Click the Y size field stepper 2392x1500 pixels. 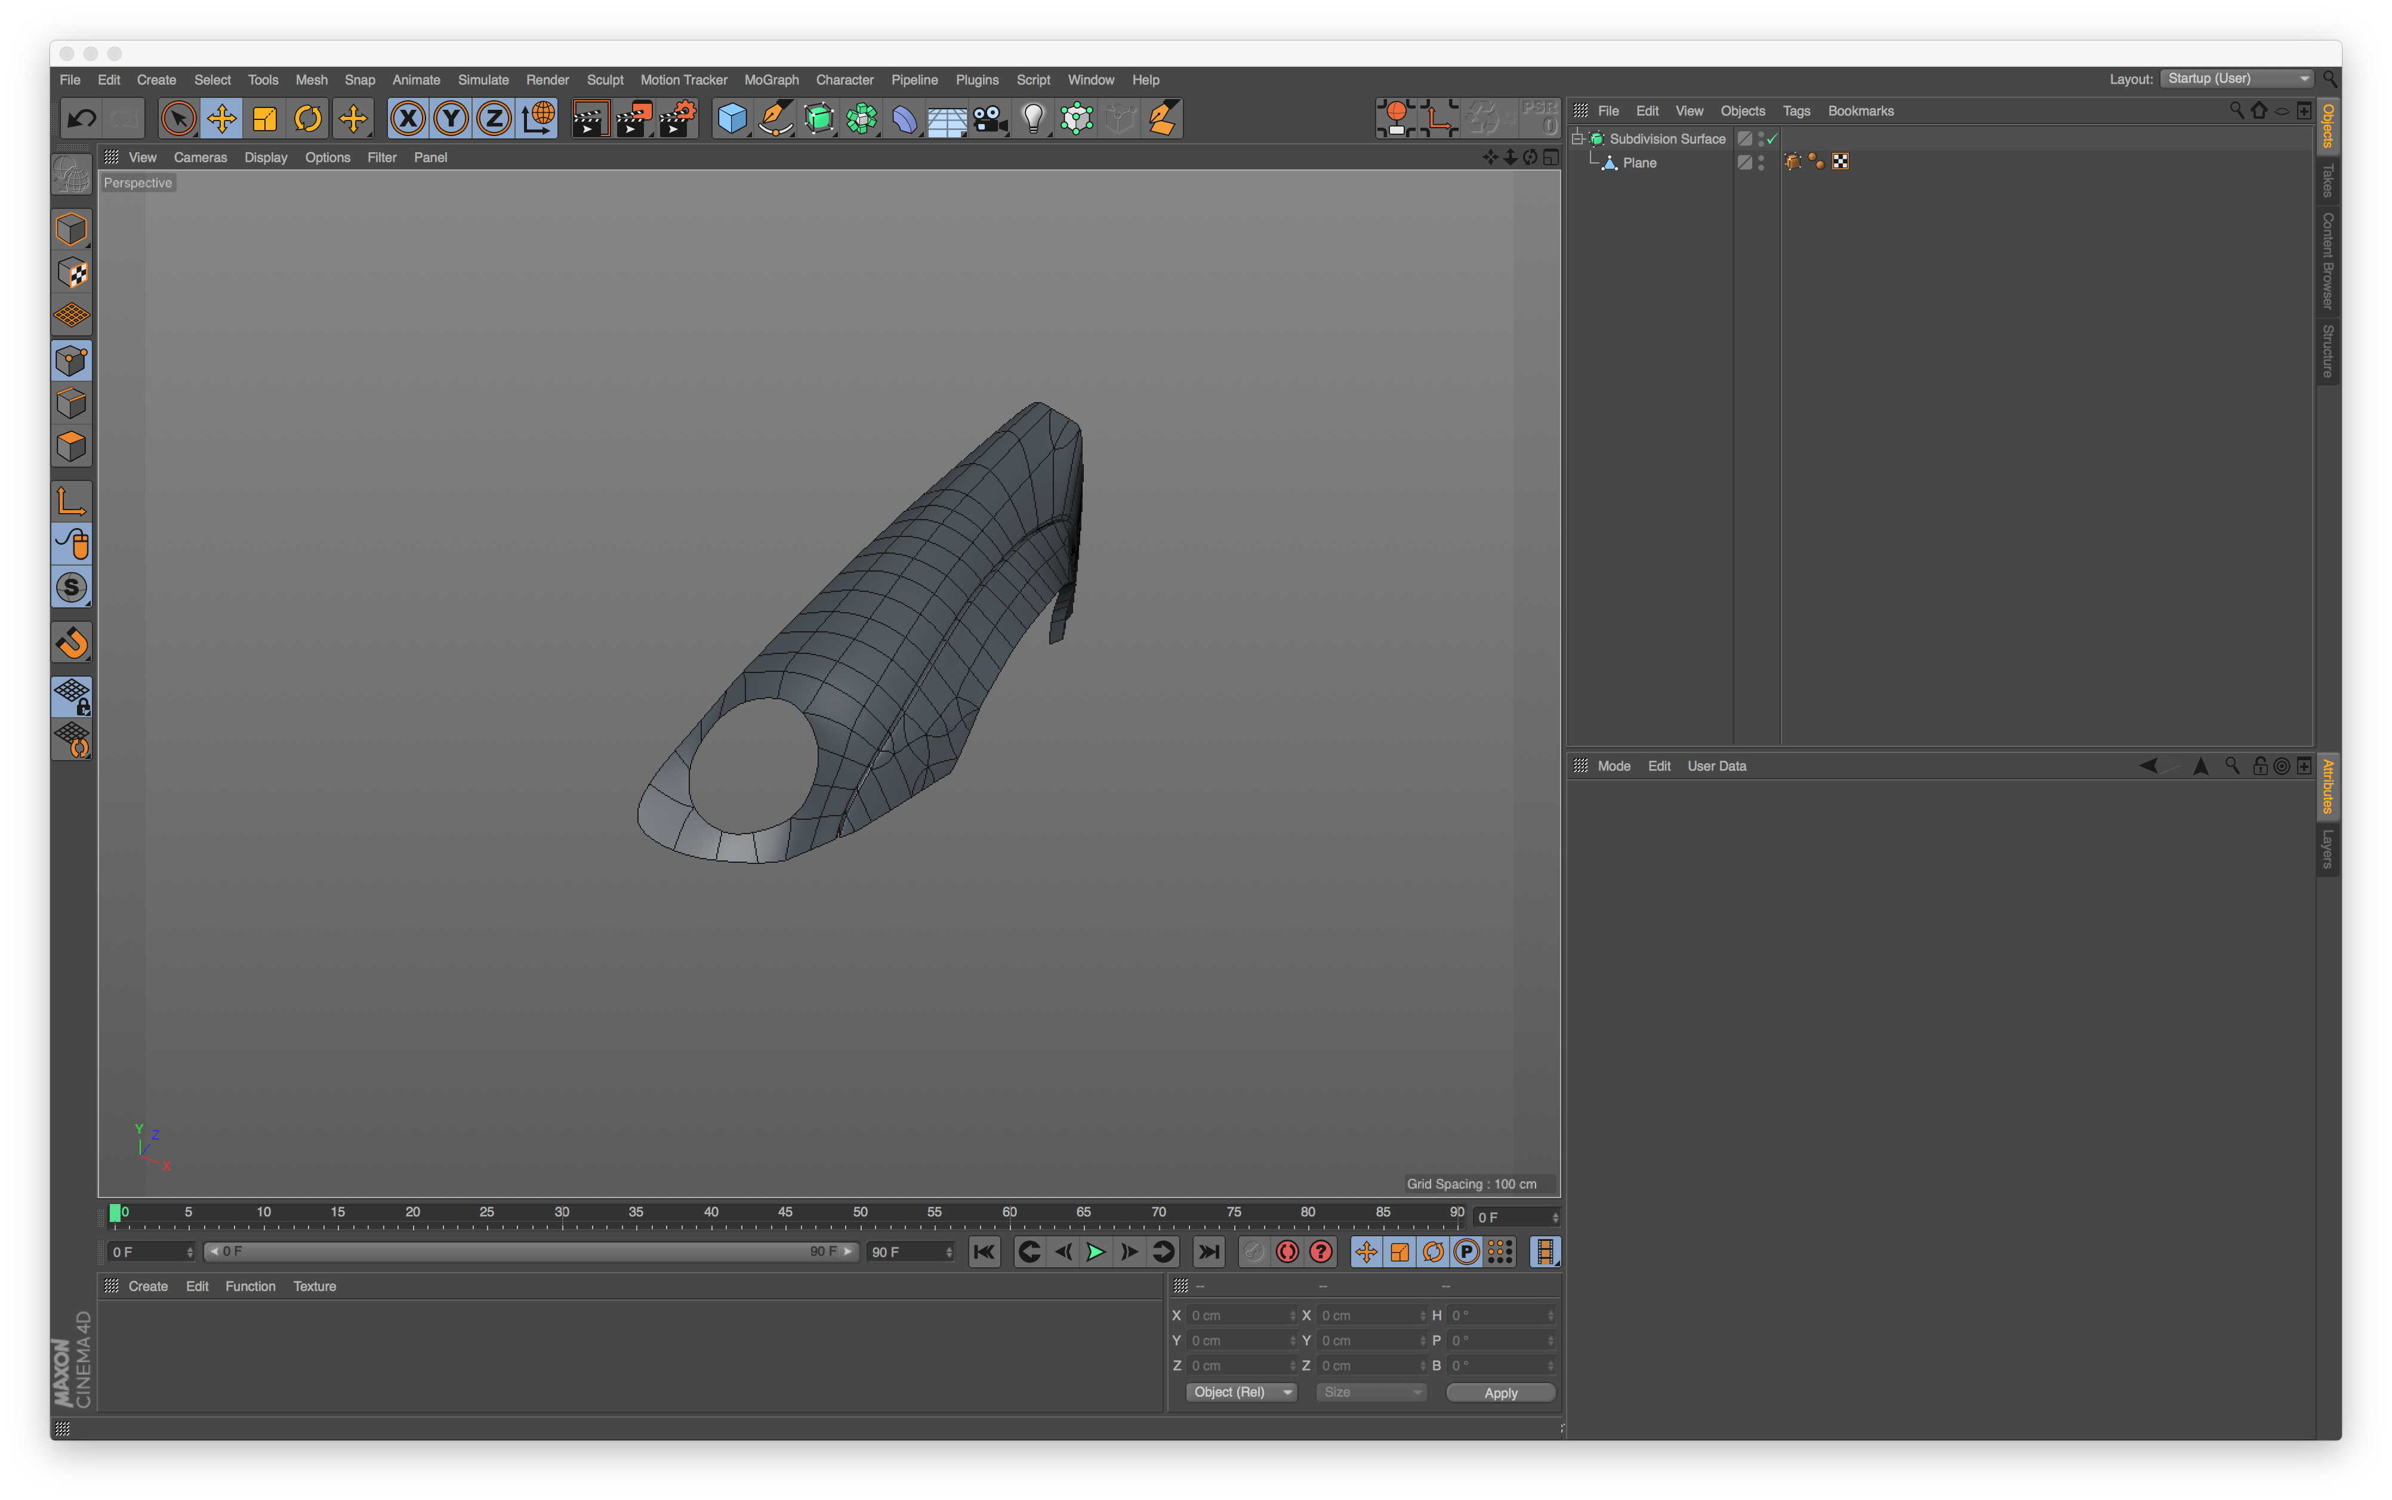point(1422,1340)
